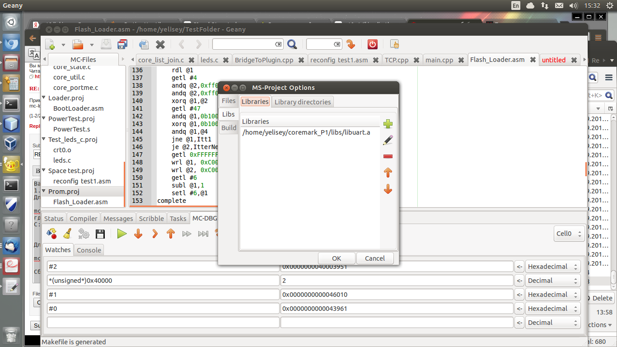617x347 pixels.
Task: Jump to line with orange arrow icon
Action: click(x=351, y=44)
